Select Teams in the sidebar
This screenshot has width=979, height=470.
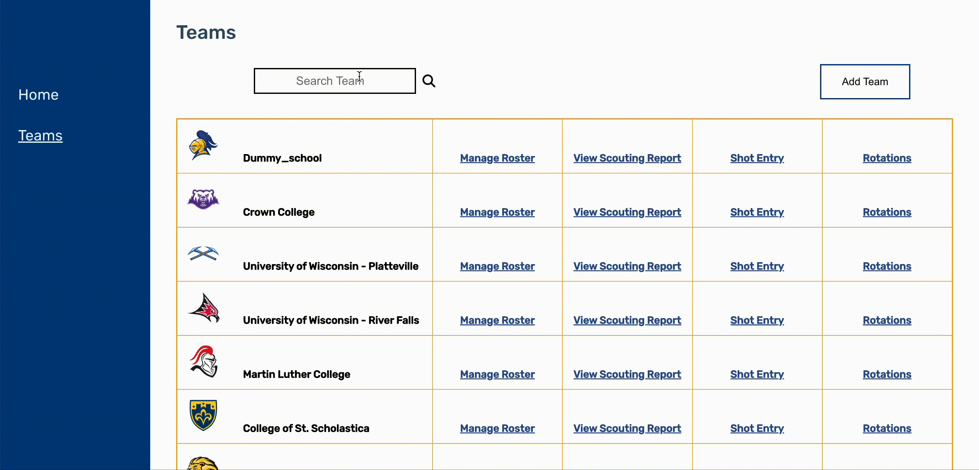[40, 135]
